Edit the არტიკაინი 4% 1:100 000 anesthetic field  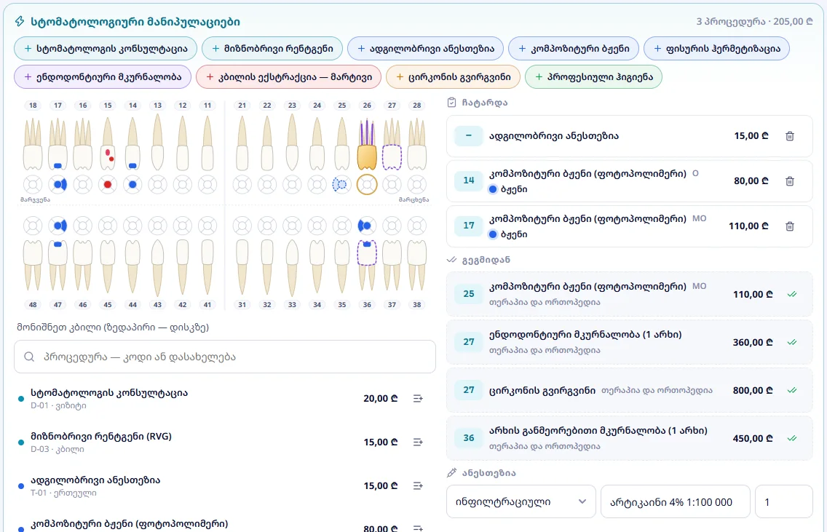(675, 501)
